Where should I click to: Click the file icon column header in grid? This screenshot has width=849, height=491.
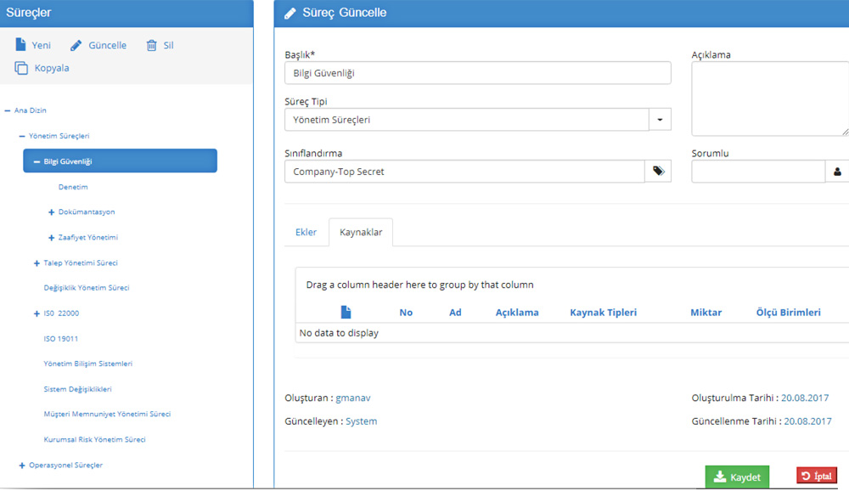click(346, 312)
